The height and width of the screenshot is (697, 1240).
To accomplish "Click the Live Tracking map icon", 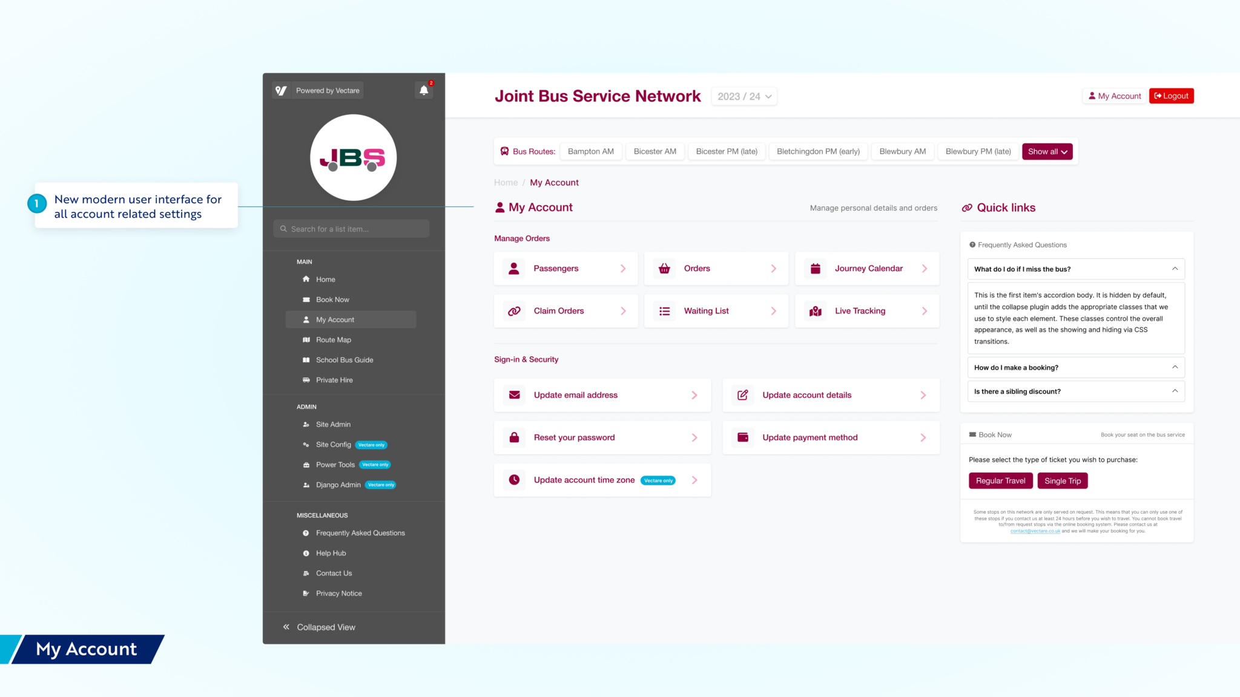I will pos(815,311).
